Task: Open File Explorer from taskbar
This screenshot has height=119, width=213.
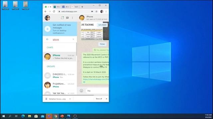Action: point(30,116)
